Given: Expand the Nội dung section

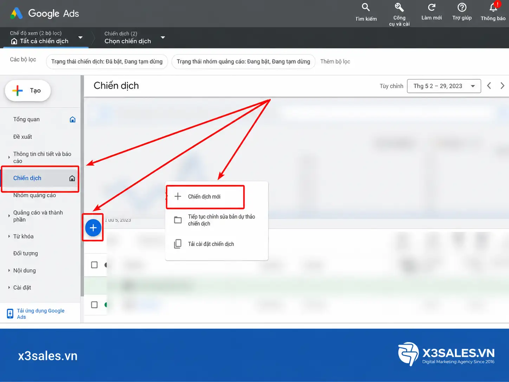Looking at the screenshot, I should pyautogui.click(x=9, y=270).
